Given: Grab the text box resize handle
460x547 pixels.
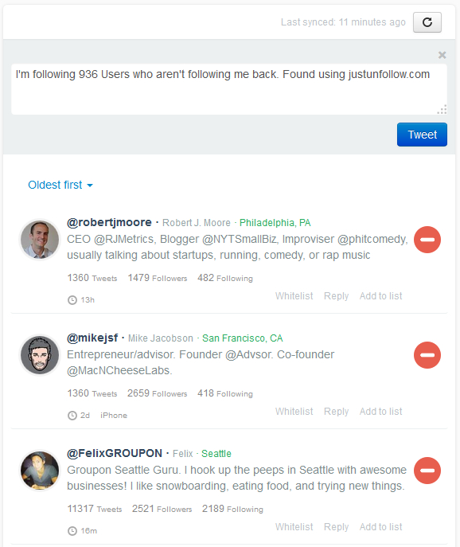Looking at the screenshot, I should [x=442, y=110].
